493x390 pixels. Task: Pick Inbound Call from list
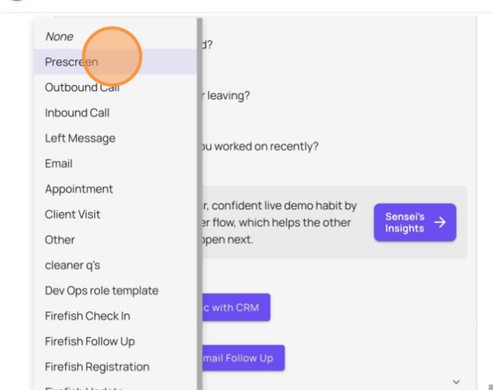(x=115, y=113)
